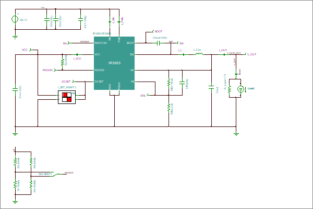Click the VCC pin label on the IR3883 block
This screenshot has height=209, width=313.
tap(98, 54)
